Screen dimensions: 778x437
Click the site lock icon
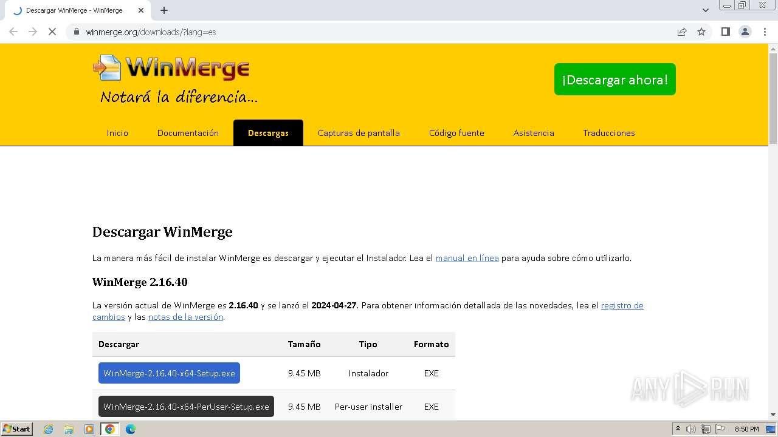click(x=77, y=32)
